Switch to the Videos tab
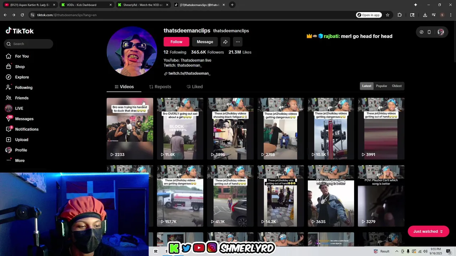456x256 pixels. [124, 87]
